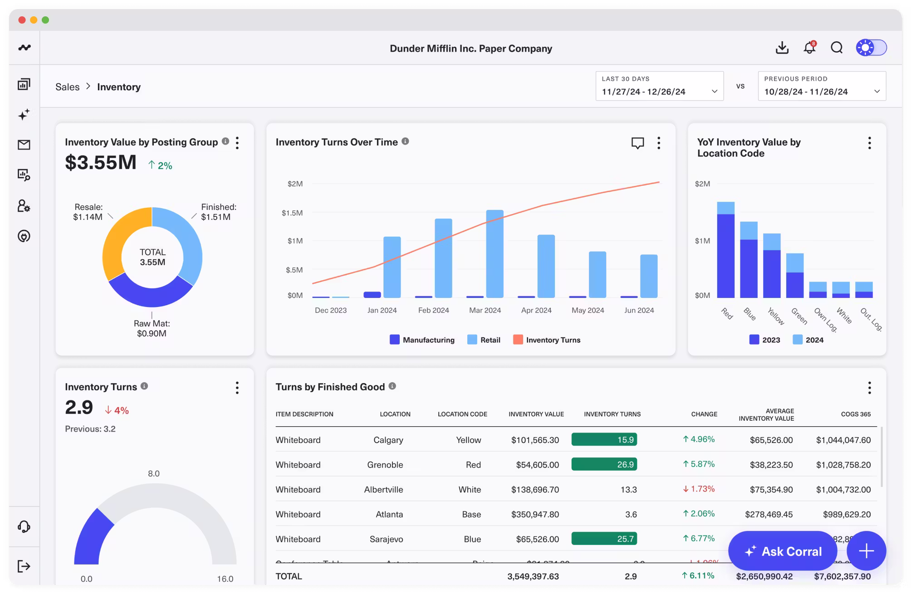Open kebab menu on Inventory Turns gauge card

coord(237,388)
